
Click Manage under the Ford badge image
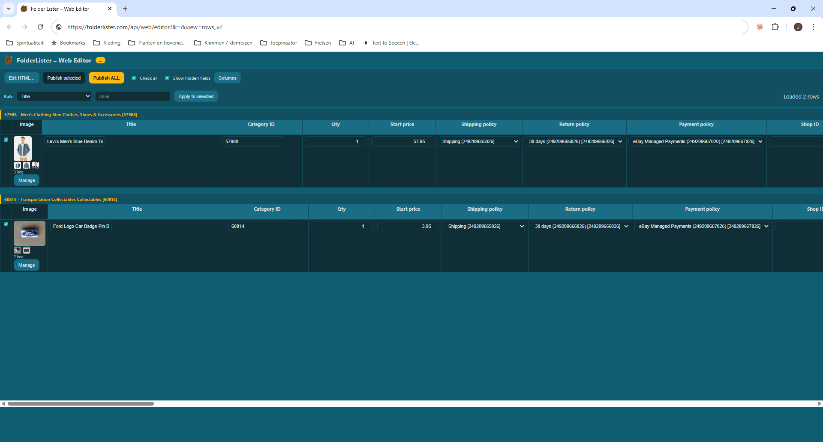coord(27,265)
